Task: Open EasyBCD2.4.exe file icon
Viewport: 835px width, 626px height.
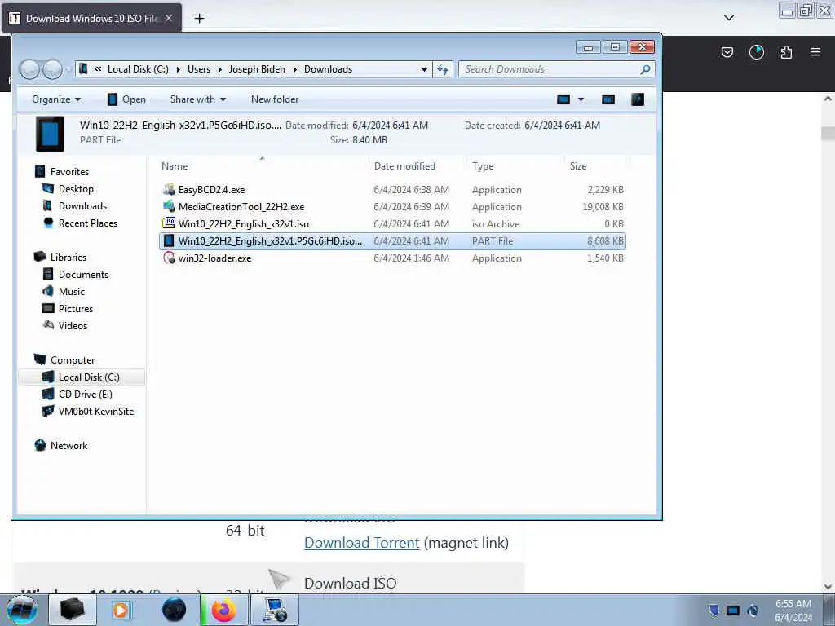Action: pyautogui.click(x=169, y=189)
